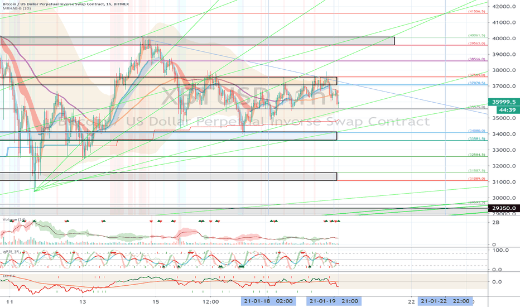Screen dimensions: 520x307
Task: Click the 38000.0 price axis label
Action: 504,70
